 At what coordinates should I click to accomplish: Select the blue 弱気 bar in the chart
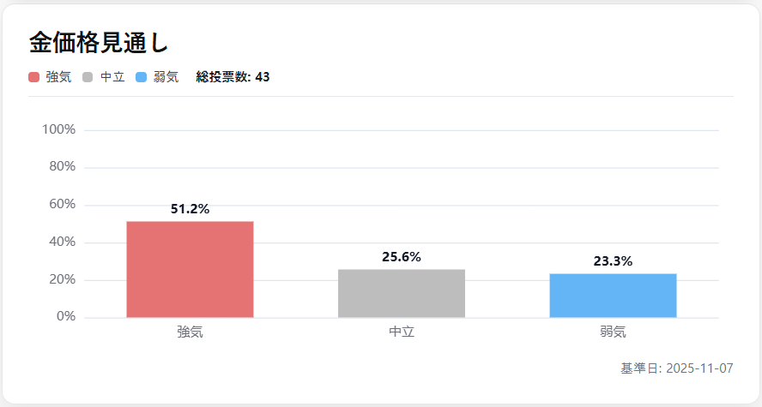[613, 296]
